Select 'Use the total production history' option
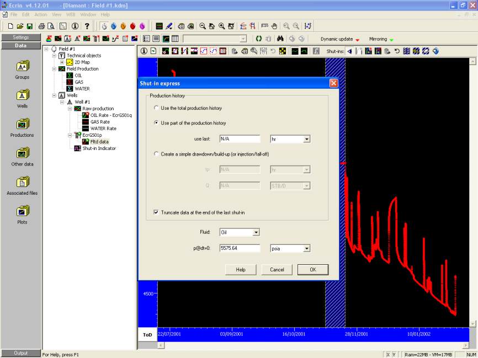This screenshot has height=358, width=478. (157, 108)
